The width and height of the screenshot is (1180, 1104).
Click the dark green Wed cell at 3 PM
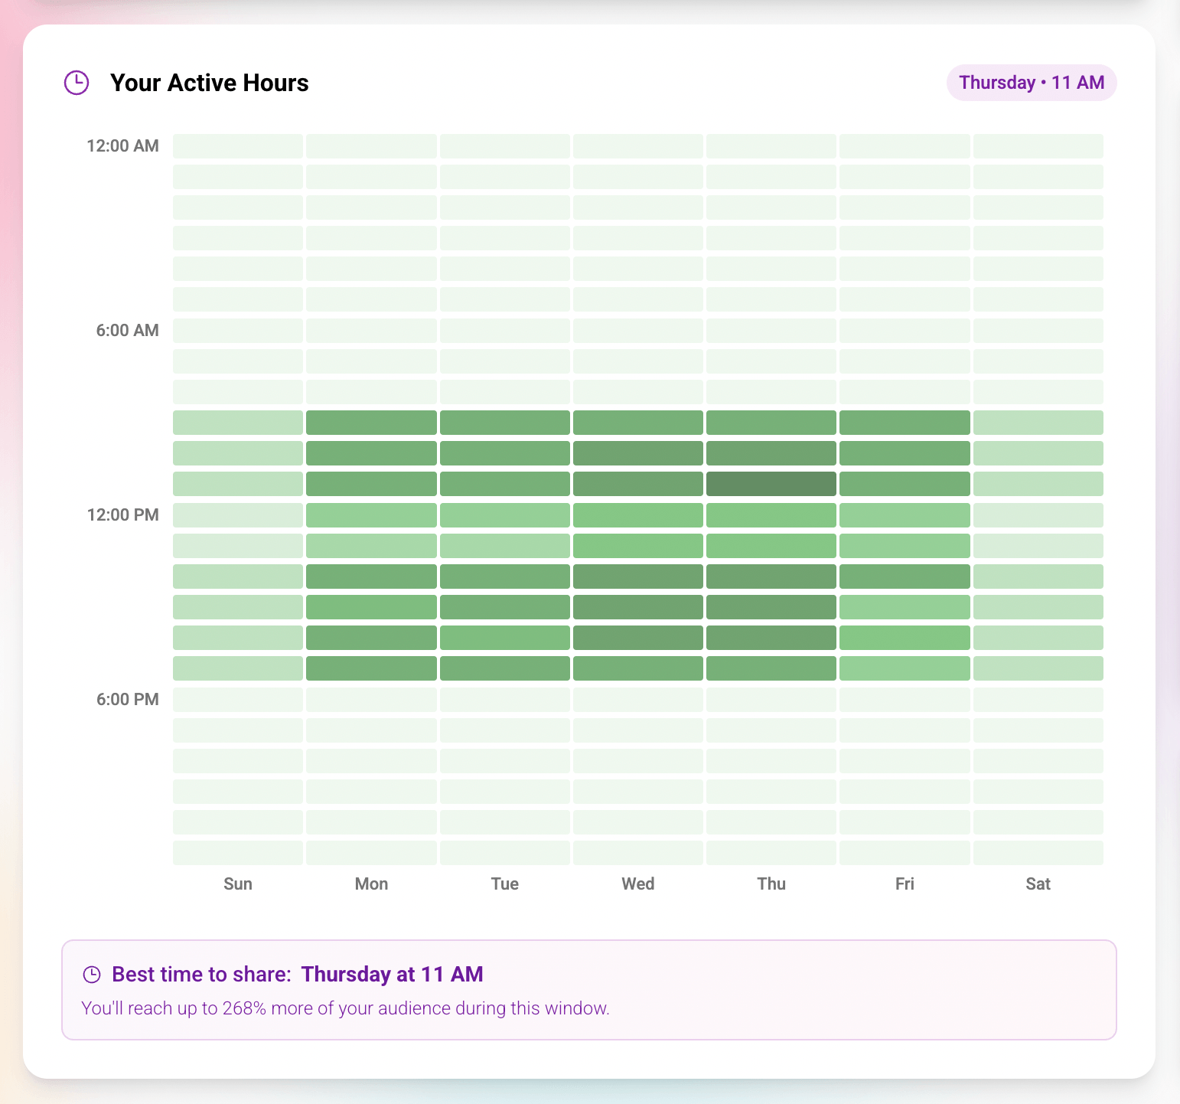click(x=637, y=606)
